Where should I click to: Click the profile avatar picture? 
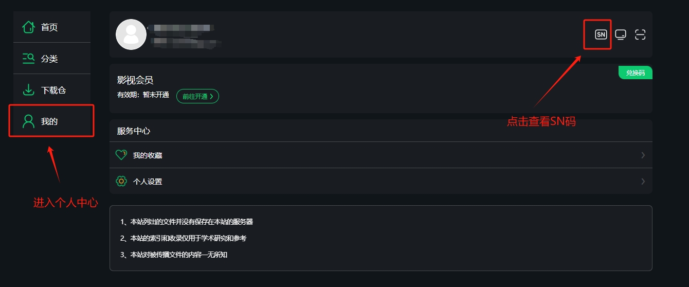[x=131, y=34]
